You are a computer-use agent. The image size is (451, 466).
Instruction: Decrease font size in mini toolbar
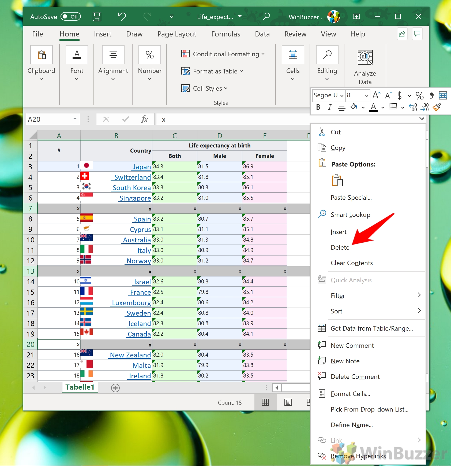[389, 95]
